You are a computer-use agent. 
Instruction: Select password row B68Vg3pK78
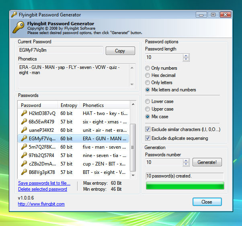pos(74,172)
